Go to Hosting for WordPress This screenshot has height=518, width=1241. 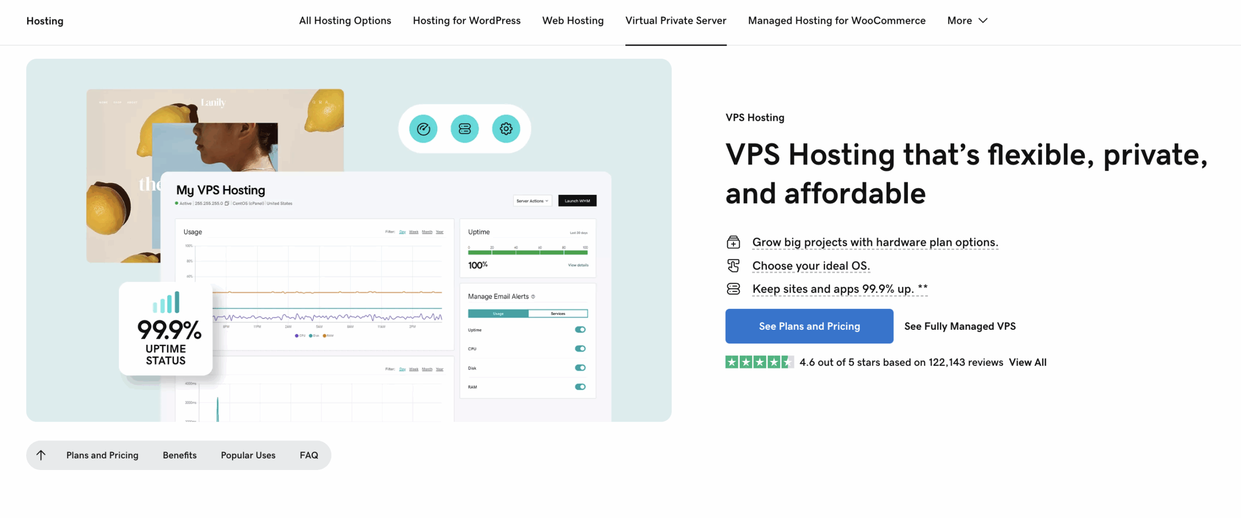pos(466,21)
